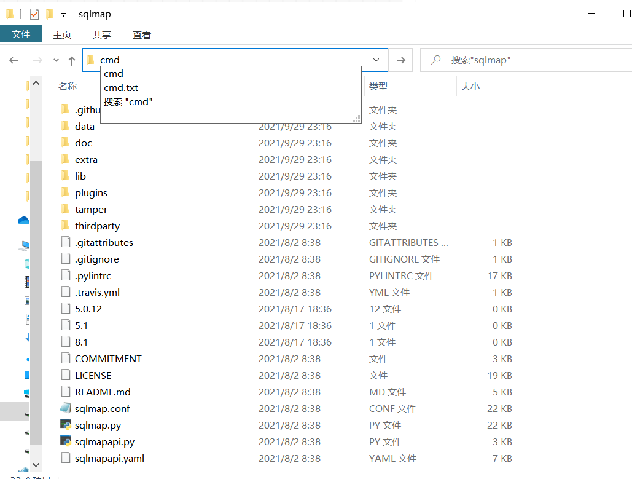Select the sqlmap.conf file icon
Screen dimensions: 632x479
pos(66,408)
